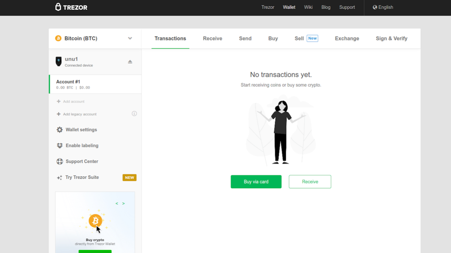Open the Send tab
This screenshot has width=451, height=253.
(245, 39)
